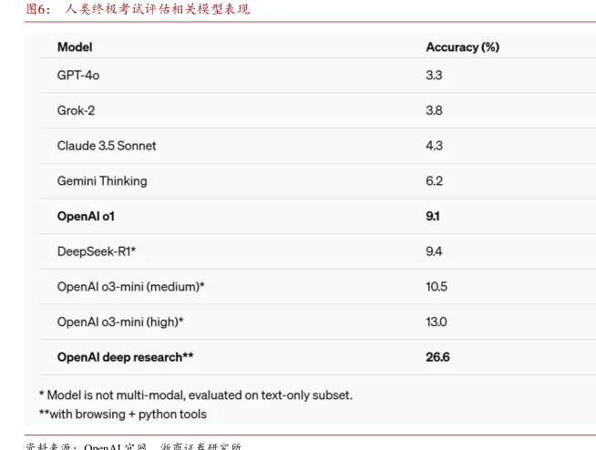Click the "with browsing + python tools" footnote
This screenshot has width=596, height=450.
coord(123,414)
